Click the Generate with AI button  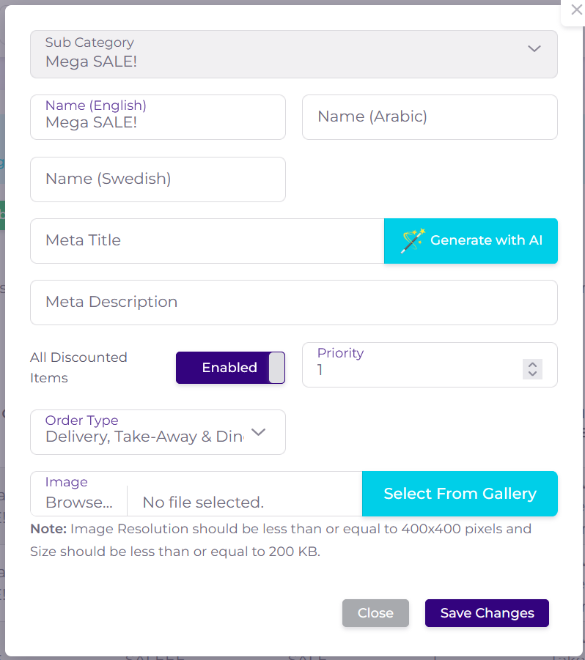pos(471,240)
